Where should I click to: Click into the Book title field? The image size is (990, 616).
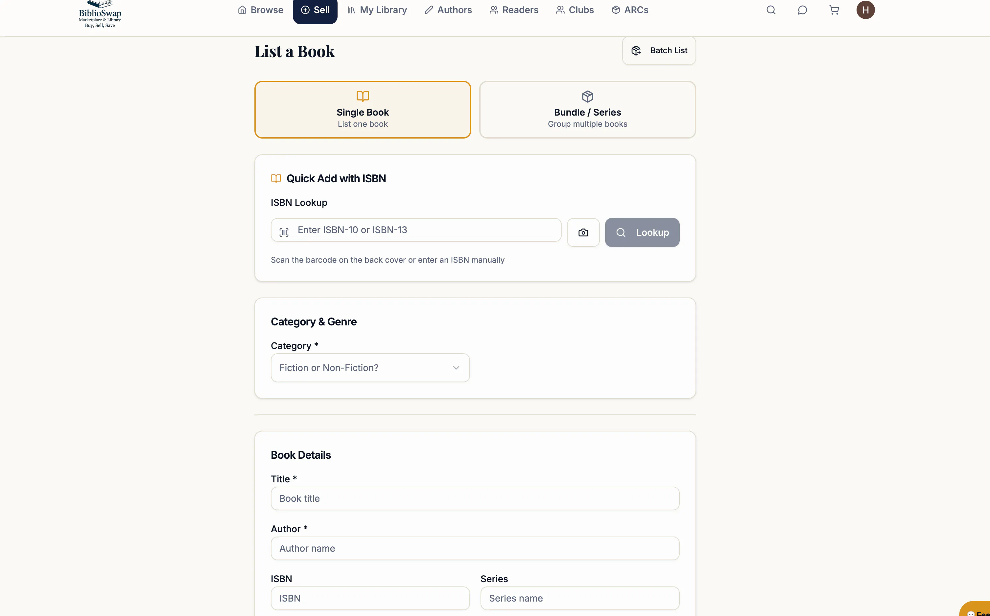[475, 498]
